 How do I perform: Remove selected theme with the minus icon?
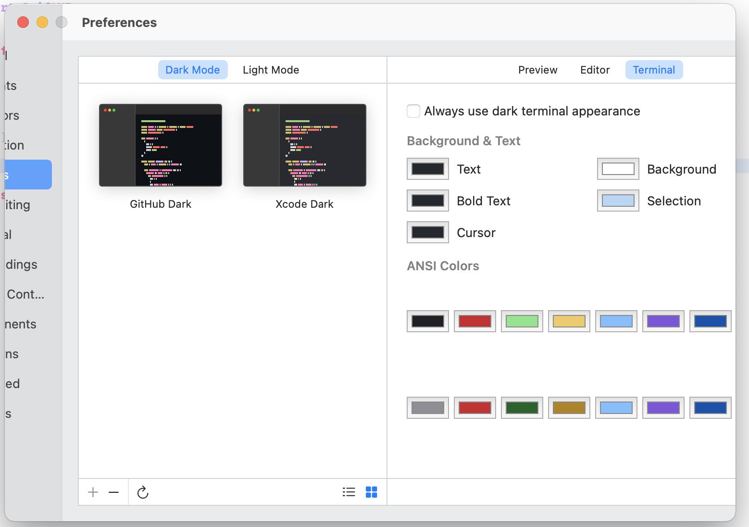click(x=114, y=492)
